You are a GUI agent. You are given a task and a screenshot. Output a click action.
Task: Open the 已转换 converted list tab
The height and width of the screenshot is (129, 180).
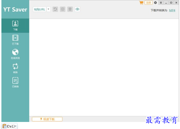tap(15, 82)
